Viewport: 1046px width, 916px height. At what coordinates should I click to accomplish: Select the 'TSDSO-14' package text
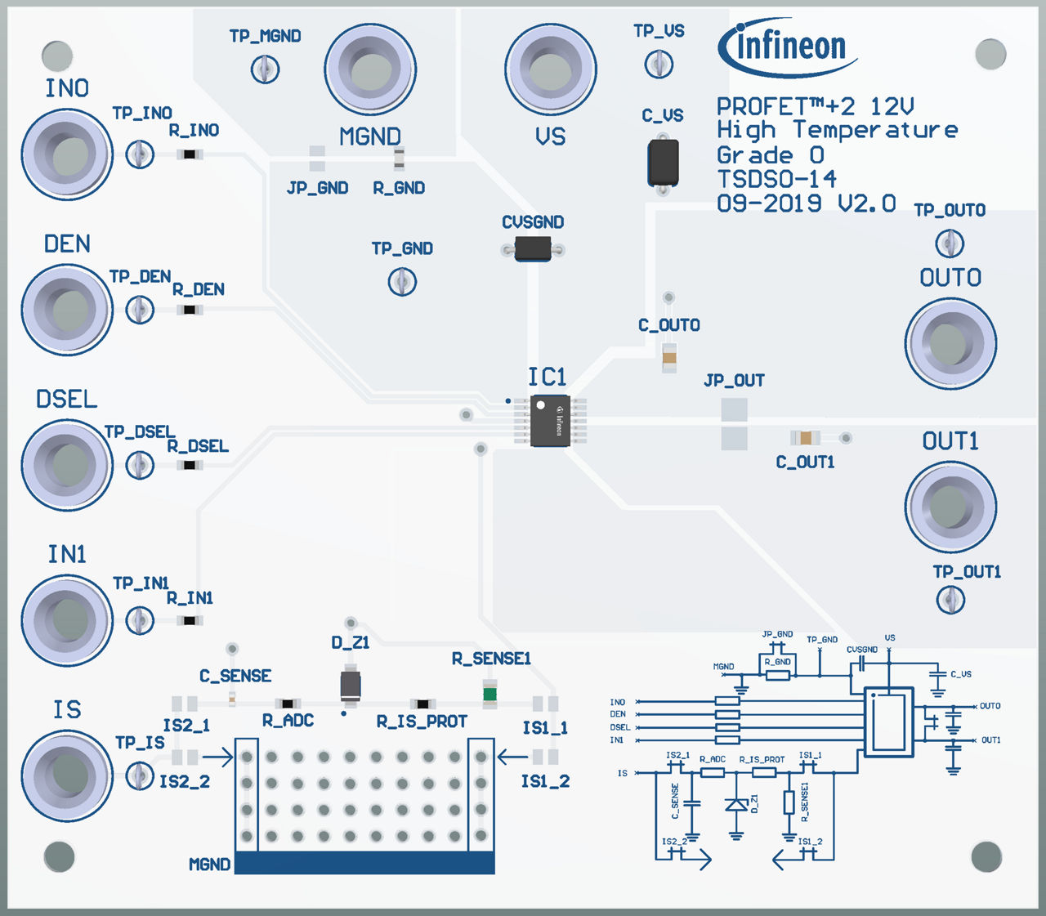(777, 179)
